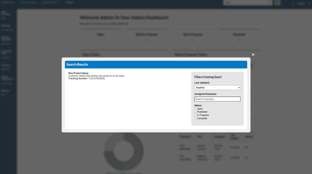Click the tracking number TCK-875D4D9E
The width and height of the screenshot is (312, 174).
(97, 78)
